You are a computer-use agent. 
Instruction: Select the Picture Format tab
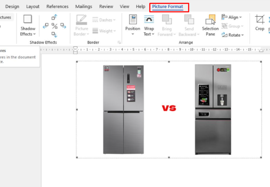pos(167,6)
